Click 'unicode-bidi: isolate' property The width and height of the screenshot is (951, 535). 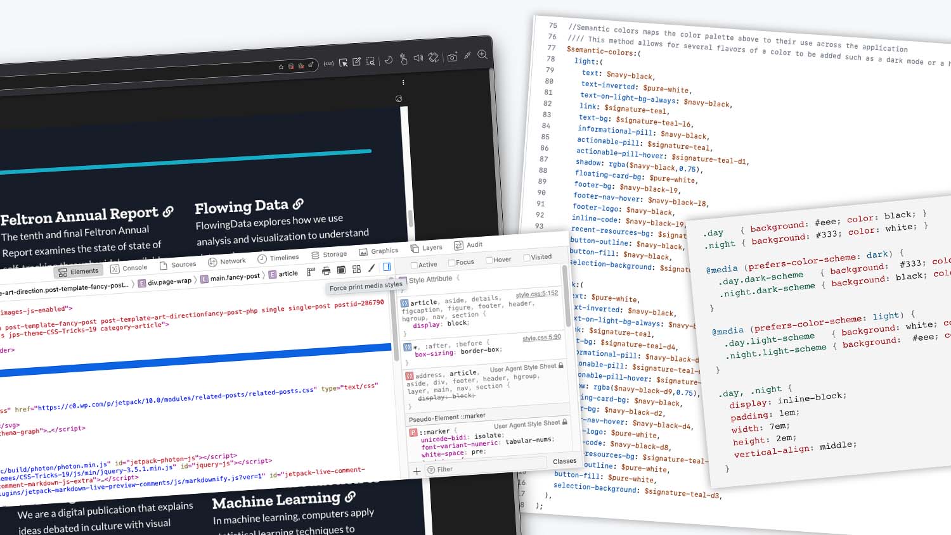click(x=462, y=437)
